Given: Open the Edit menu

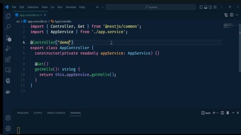Looking at the screenshot, I should pos(22,7).
